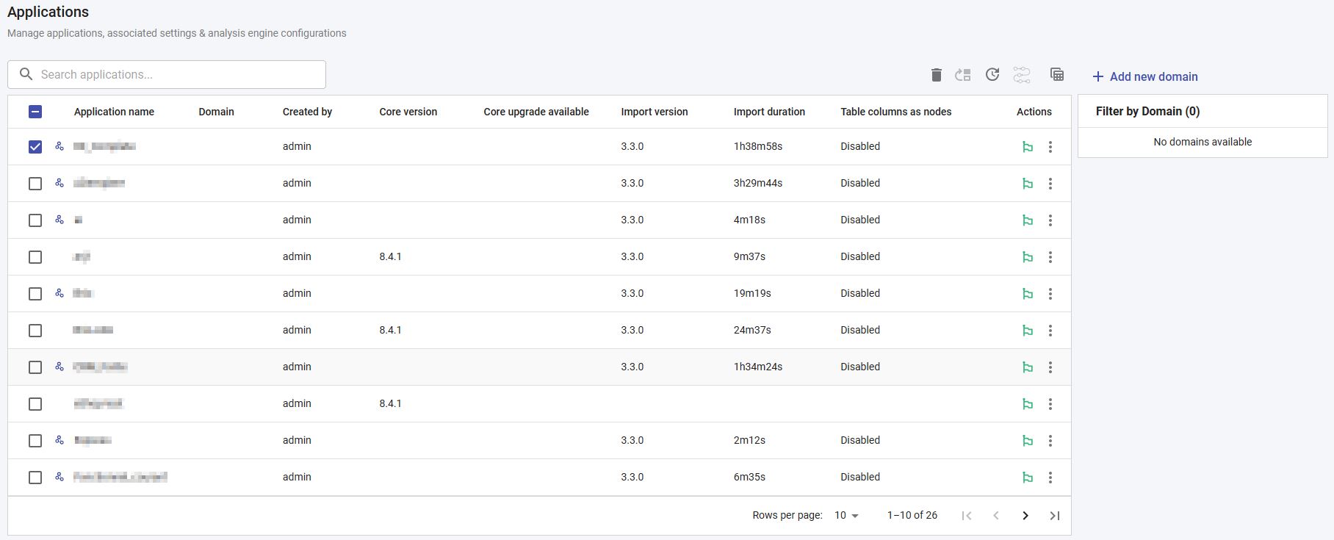
Task: Sort by the Import duration column header
Action: pyautogui.click(x=769, y=112)
